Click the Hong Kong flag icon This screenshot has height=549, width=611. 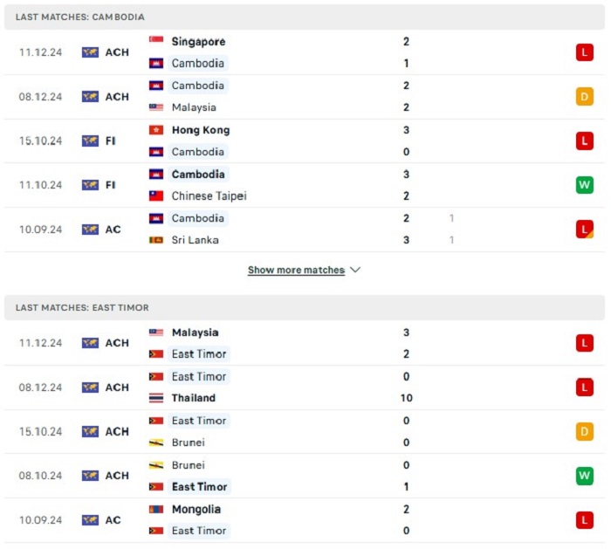[156, 130]
